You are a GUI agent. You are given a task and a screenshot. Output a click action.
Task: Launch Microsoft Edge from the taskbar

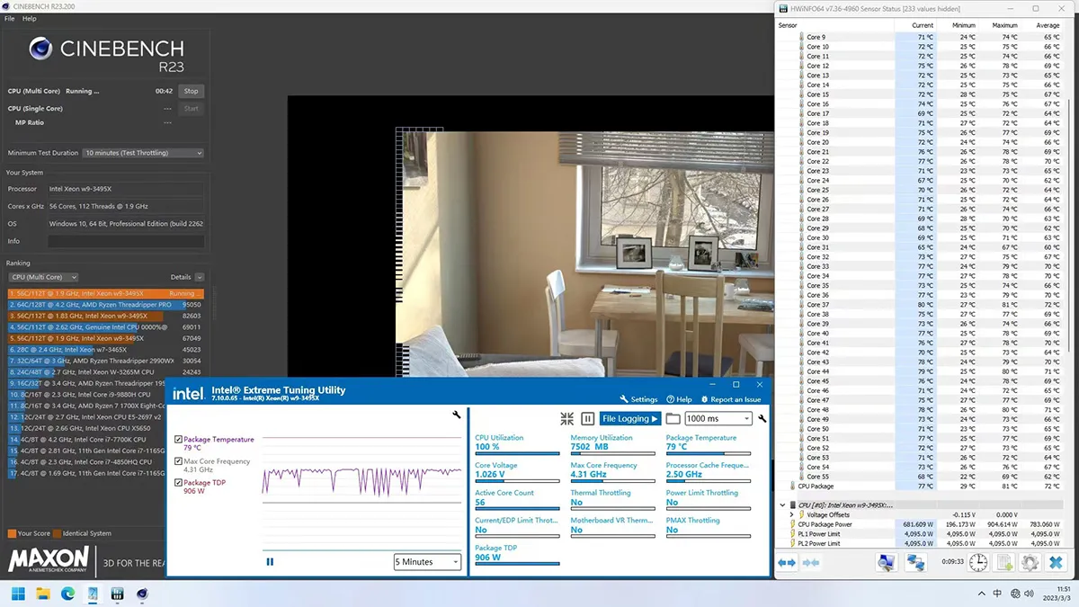coord(67,594)
